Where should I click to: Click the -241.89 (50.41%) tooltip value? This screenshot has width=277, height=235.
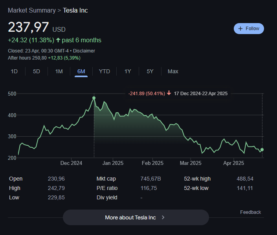coord(147,93)
